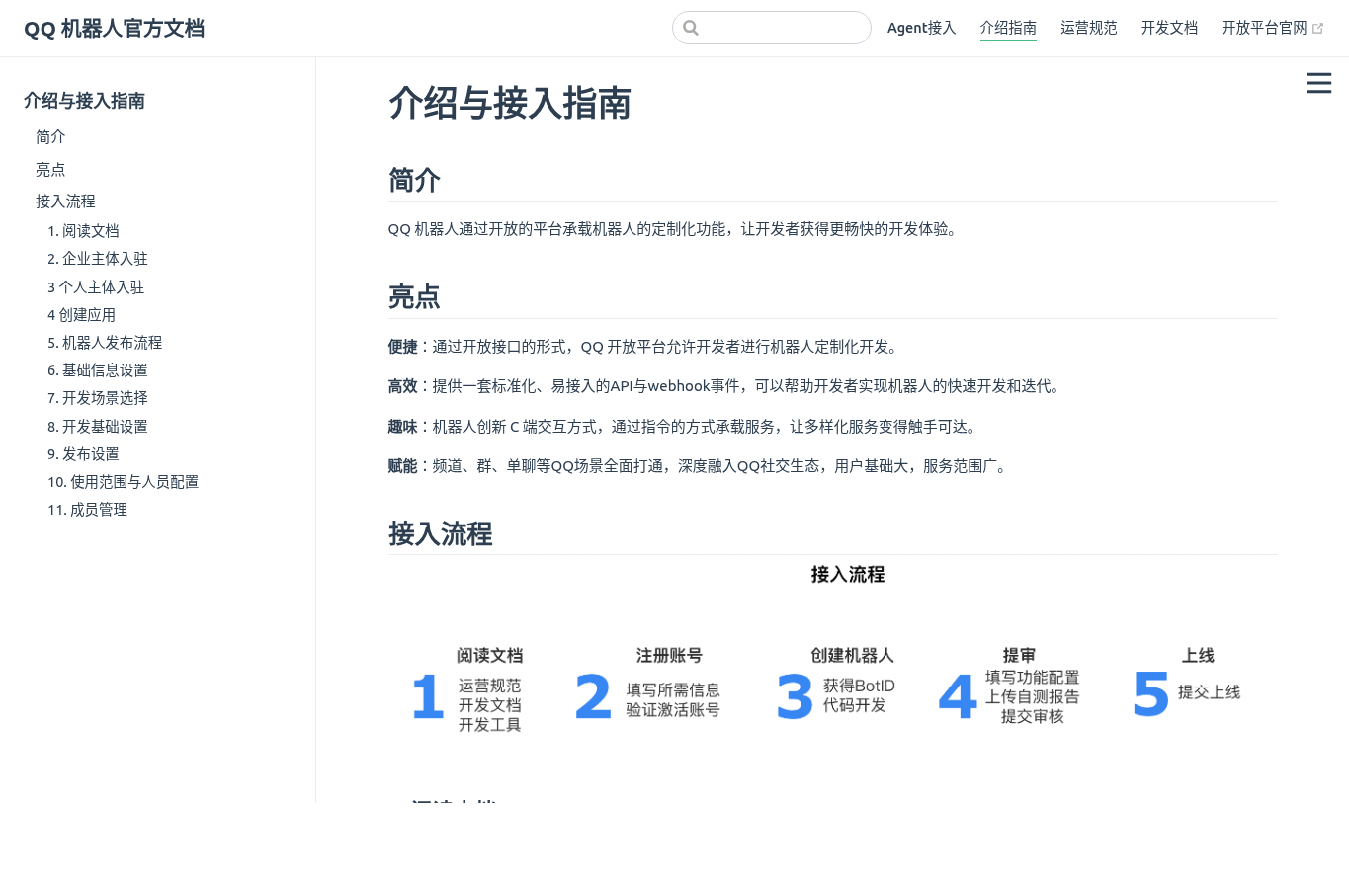Open sidebar item 5. 机器人发布流程

click(105, 343)
